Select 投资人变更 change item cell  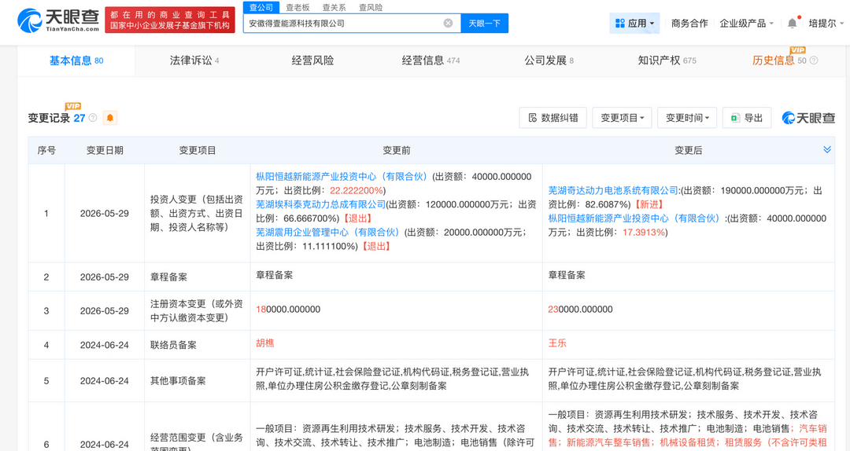pyautogui.click(x=197, y=213)
